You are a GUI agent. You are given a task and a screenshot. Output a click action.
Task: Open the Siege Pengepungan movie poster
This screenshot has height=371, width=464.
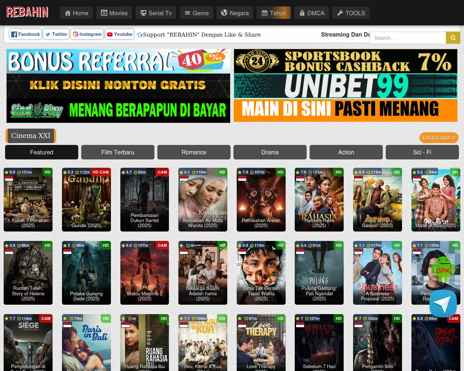pyautogui.click(x=28, y=343)
